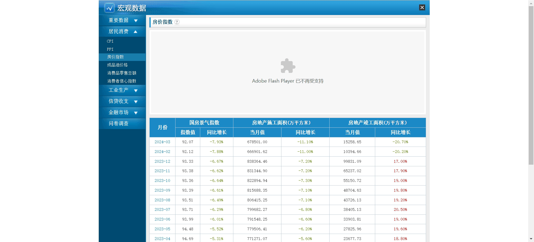
Task: Expand the 金融市场 section arrow
Action: pyautogui.click(x=136, y=113)
